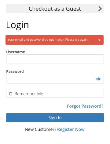Open the Forgot Password? link
Screen dimensions: 110x144
pos(85,106)
